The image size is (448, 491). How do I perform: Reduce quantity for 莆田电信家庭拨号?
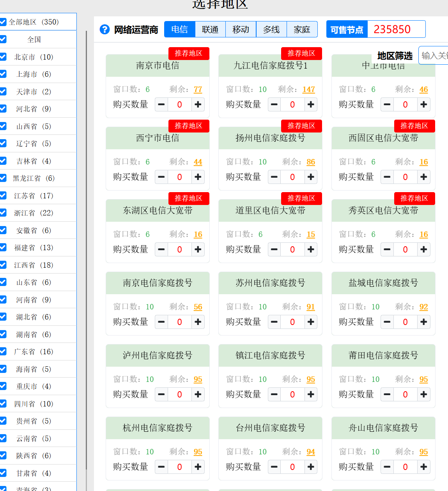point(387,394)
